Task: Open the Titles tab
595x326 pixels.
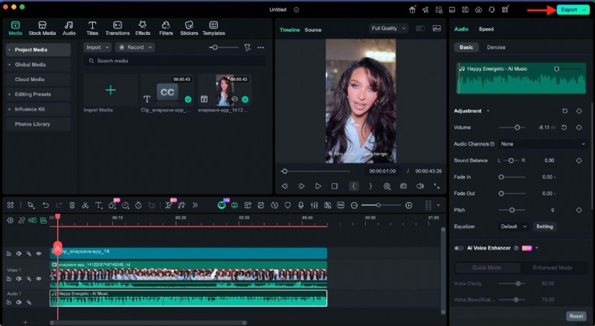Action: click(x=92, y=28)
